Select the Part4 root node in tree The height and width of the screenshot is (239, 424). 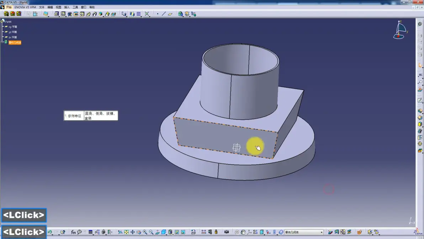(x=8, y=22)
